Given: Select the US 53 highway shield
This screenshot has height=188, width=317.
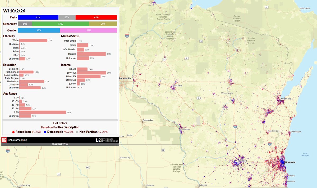Looking at the screenshot, I should coord(164,59).
